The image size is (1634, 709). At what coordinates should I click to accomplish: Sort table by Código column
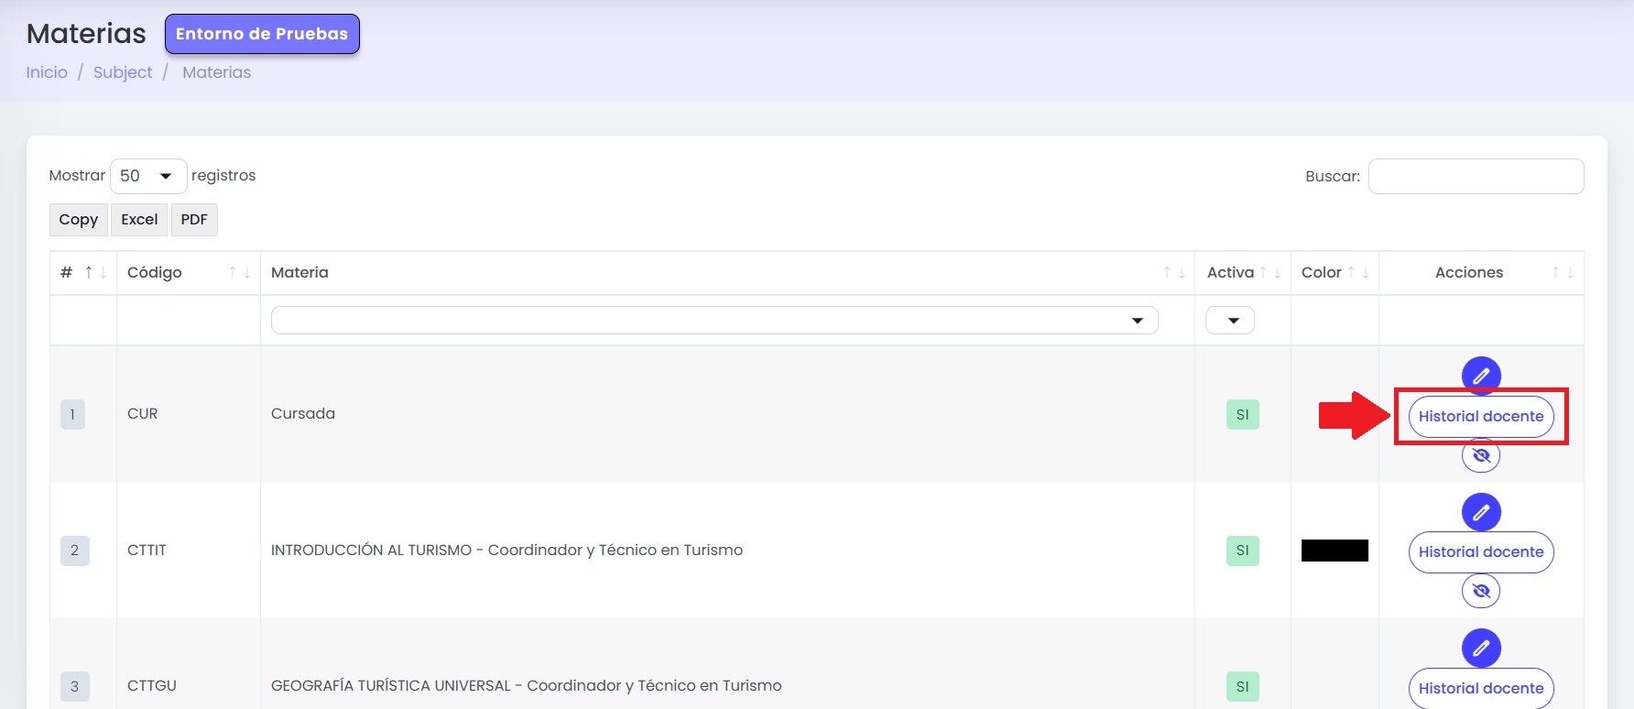[239, 273]
